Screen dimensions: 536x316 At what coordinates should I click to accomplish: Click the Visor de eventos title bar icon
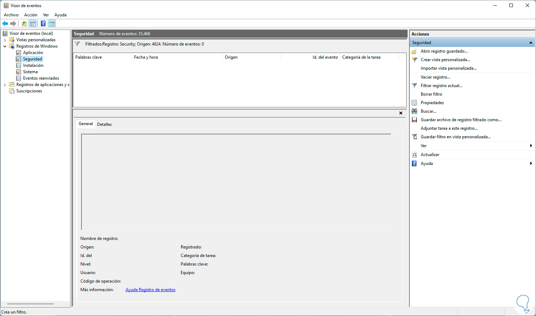pos(6,6)
